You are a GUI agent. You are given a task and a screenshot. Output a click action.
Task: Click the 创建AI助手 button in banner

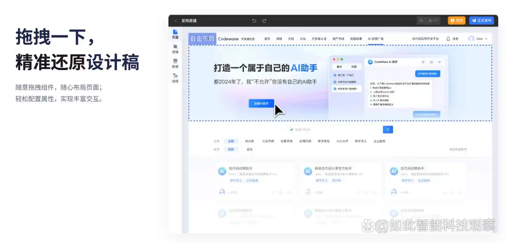(x=261, y=104)
